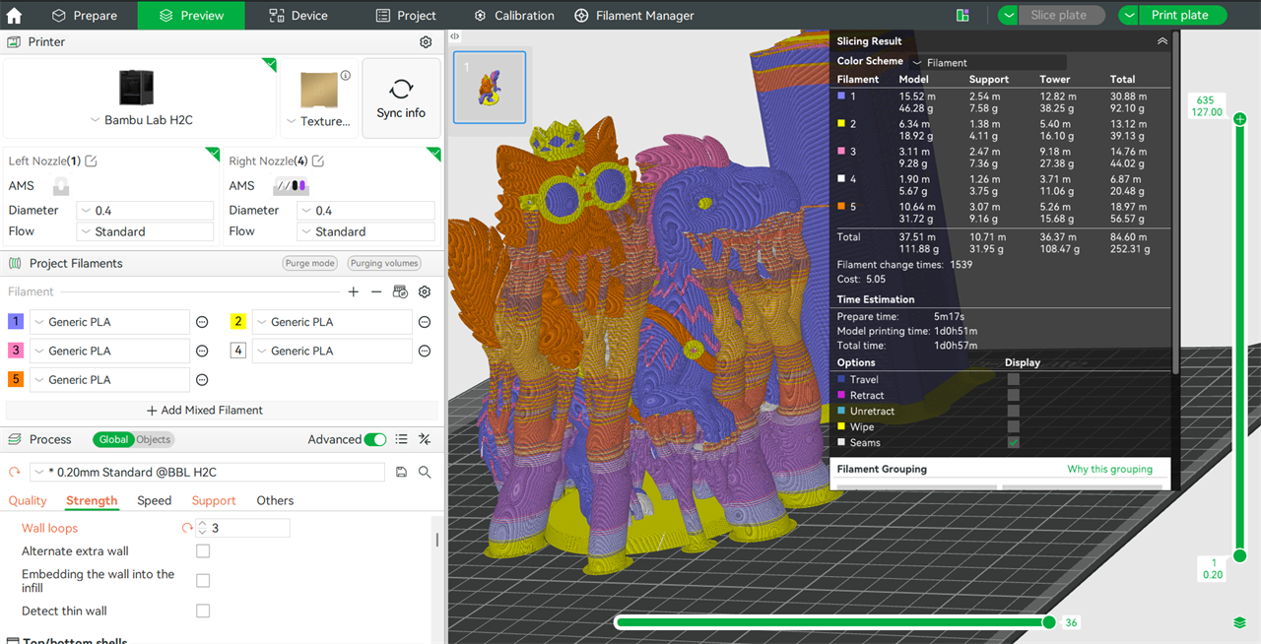Click the Purge mode button
Viewport: 1261px width, 644px height.
[310, 263]
